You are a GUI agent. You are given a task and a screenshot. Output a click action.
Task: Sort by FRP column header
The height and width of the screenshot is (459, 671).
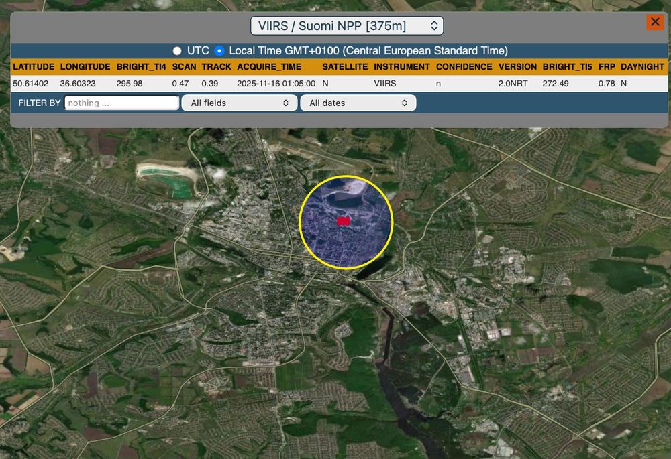pos(607,66)
